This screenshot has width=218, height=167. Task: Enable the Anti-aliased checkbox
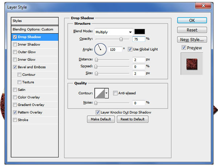pos(115,93)
